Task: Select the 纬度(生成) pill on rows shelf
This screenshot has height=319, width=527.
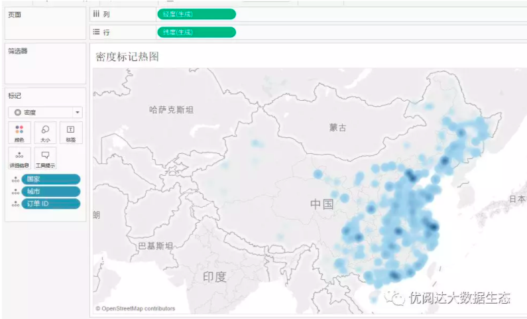Action: [x=196, y=32]
